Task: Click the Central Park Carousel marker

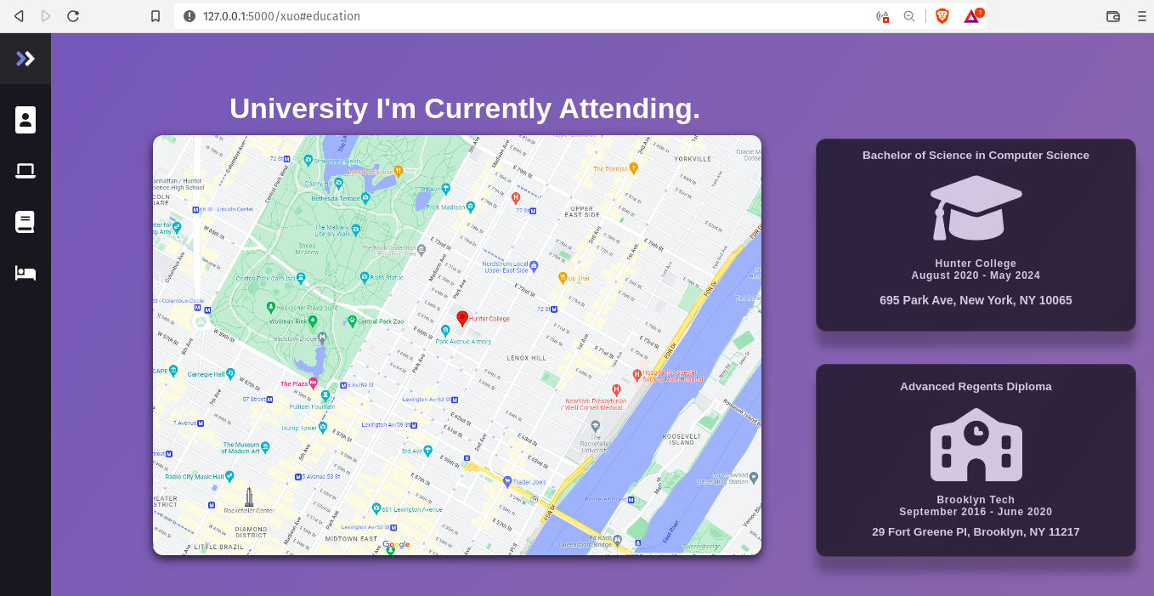Action: click(301, 277)
